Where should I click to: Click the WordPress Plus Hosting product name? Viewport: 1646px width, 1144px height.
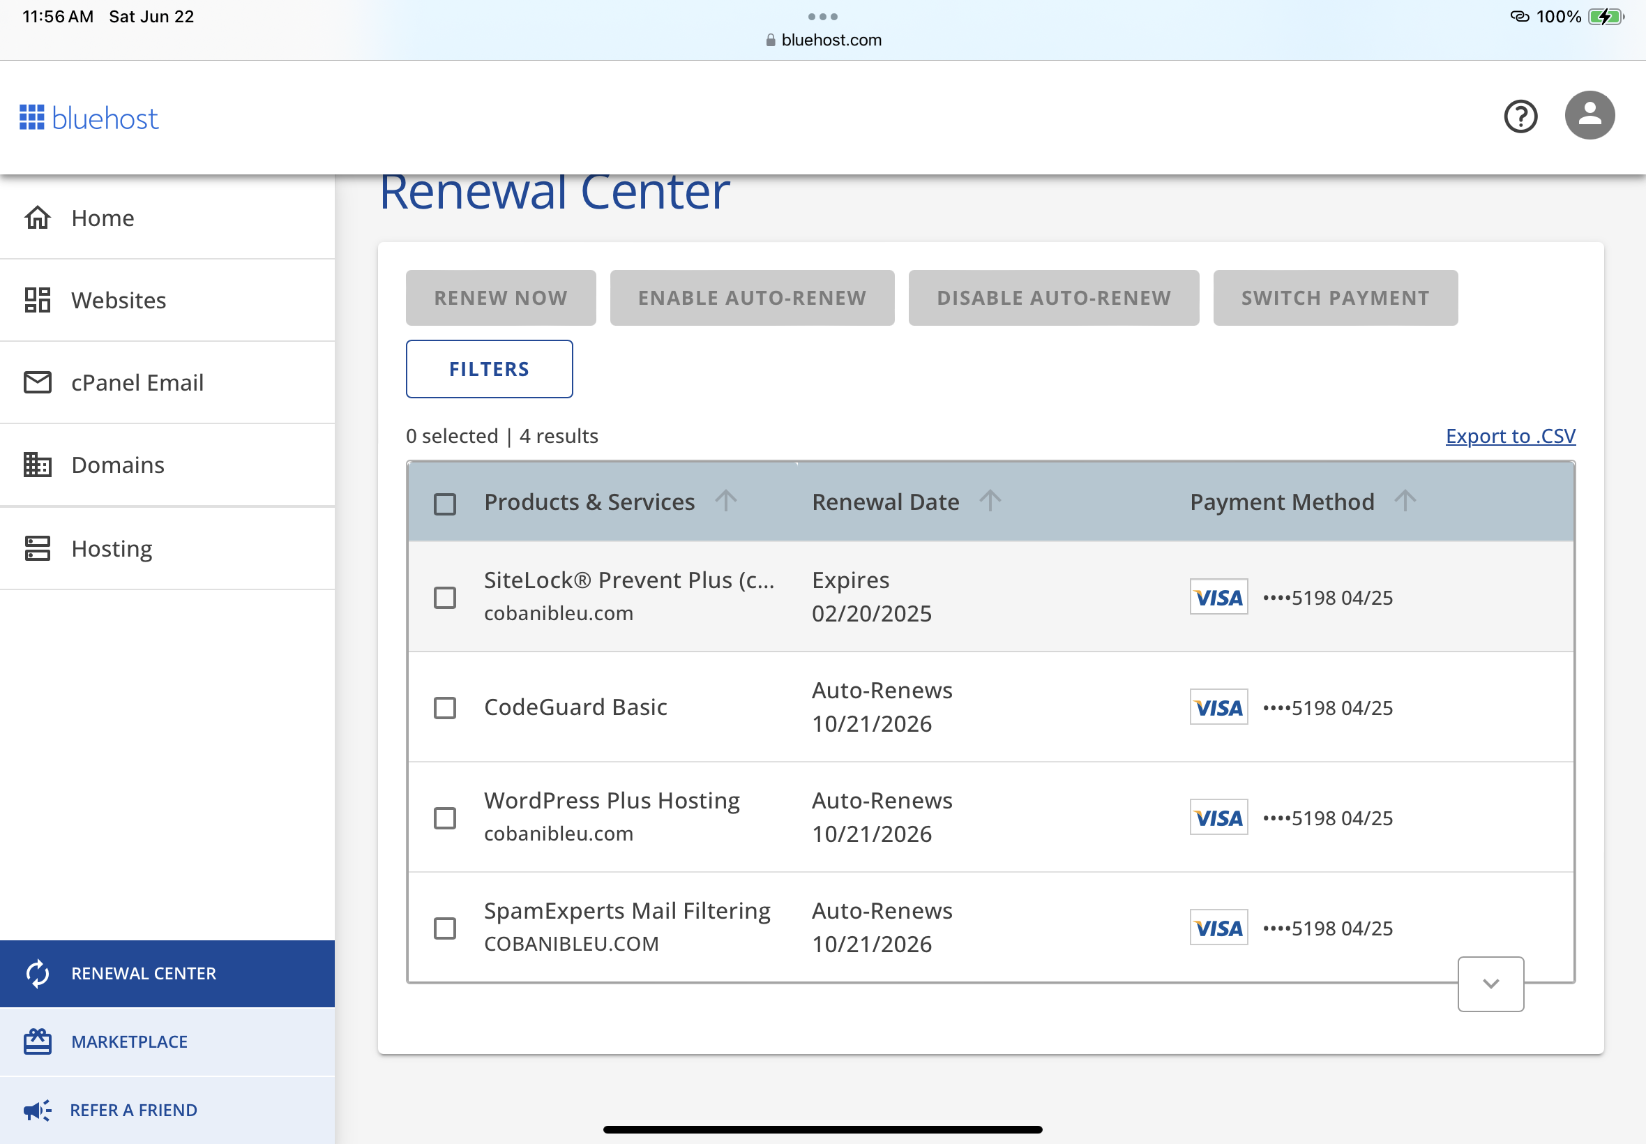coord(611,801)
